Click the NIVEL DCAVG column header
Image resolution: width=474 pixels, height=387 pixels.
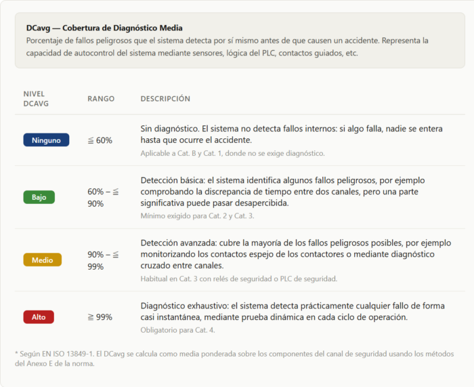[36, 99]
